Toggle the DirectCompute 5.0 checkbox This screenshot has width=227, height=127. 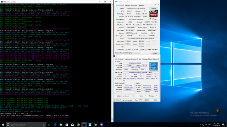pos(146,49)
